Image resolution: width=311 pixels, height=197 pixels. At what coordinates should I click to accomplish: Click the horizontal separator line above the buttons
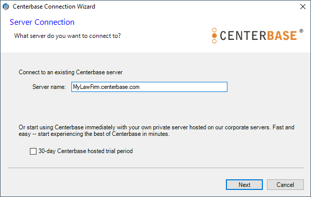(156, 168)
